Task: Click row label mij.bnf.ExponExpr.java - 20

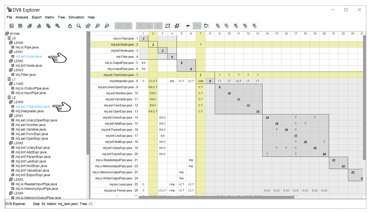Action: [120, 154]
